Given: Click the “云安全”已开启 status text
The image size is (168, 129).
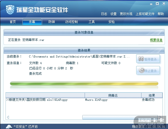Looking at the screenshot, I should [26, 127].
